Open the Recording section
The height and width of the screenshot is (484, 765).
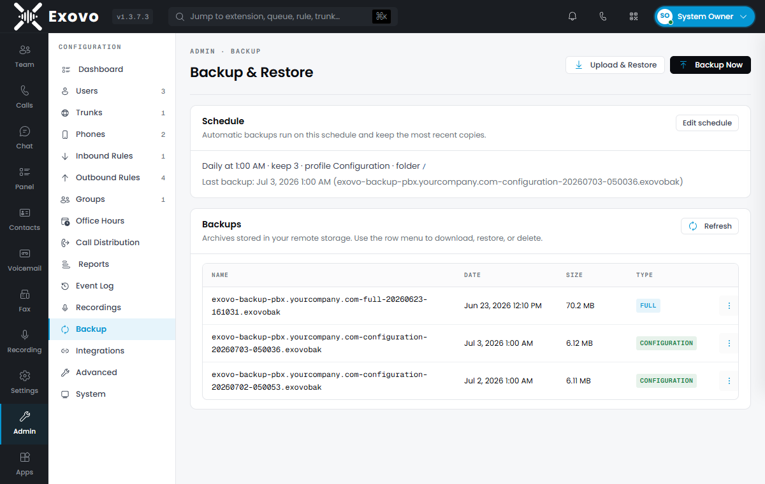(x=24, y=341)
